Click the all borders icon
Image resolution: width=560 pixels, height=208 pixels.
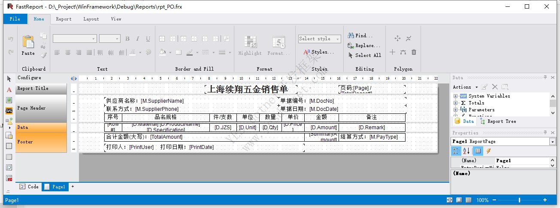(162, 39)
